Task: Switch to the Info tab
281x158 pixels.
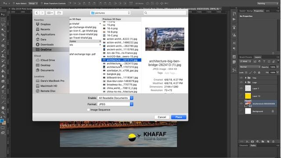Action: tap(267, 11)
